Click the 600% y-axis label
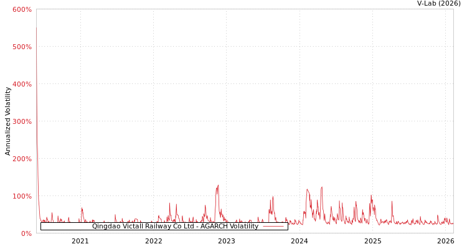Screen dimensions: 467x249 pos(22,9)
